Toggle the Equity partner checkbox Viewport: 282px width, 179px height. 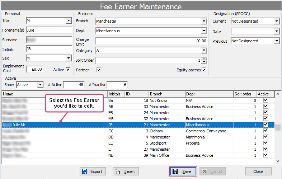(204, 70)
